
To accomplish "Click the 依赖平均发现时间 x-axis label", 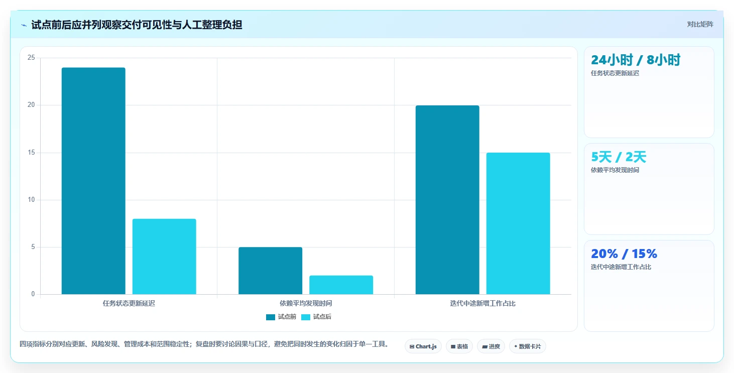I will 306,303.
